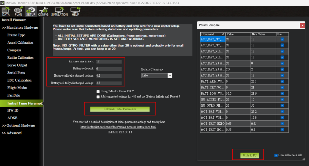
Task: Select the SETUP toolbar icon
Action: coord(30,11)
